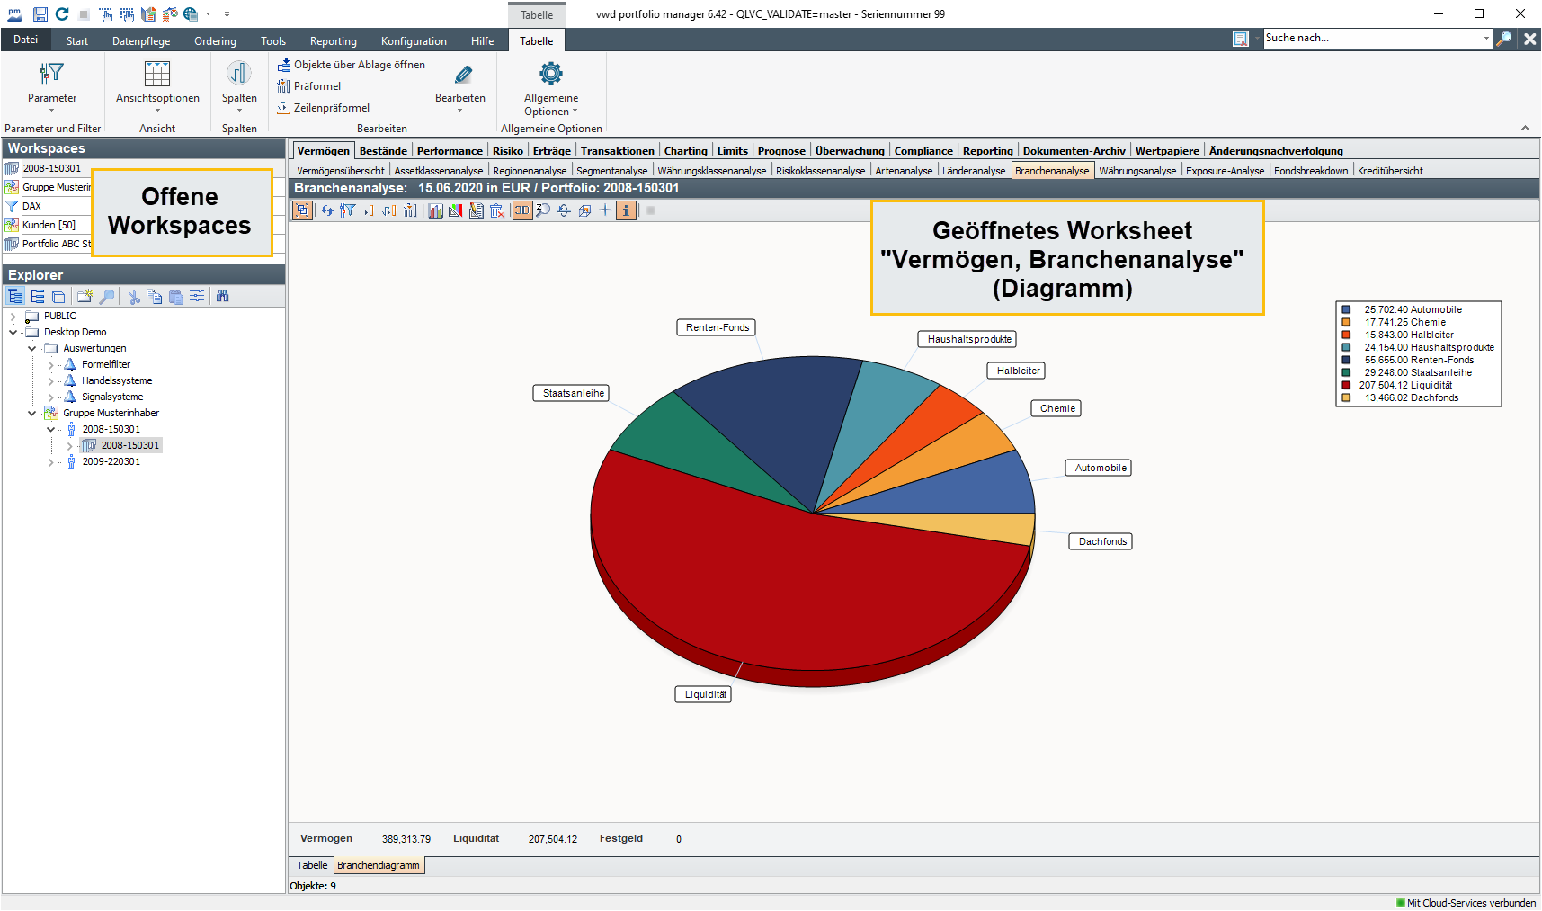
Task: Toggle the tree view mode in Explorer toolbar
Action: tap(15, 296)
